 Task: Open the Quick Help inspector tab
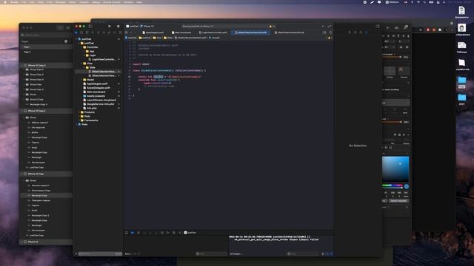(361, 33)
